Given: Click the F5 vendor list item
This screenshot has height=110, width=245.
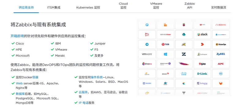Looking at the screenshot, I should (96, 50).
